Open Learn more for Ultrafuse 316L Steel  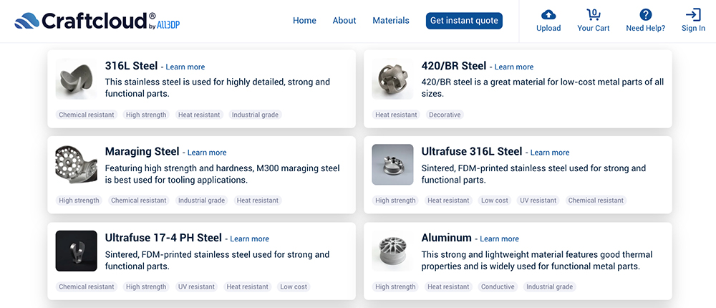coord(550,153)
